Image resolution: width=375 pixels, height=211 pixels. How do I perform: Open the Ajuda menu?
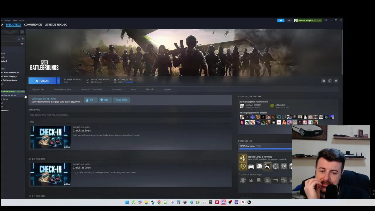pos(22,21)
